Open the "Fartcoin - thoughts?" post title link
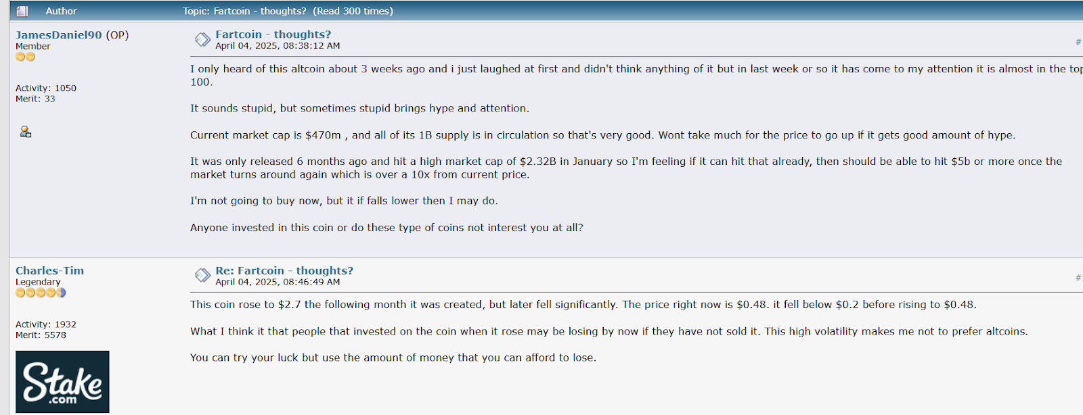 click(x=273, y=34)
